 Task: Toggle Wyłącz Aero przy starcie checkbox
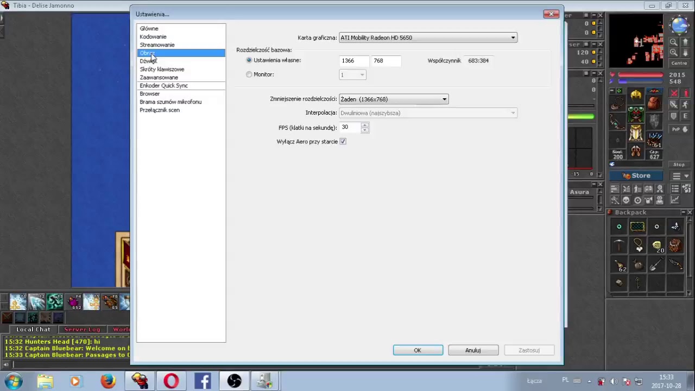coord(343,142)
